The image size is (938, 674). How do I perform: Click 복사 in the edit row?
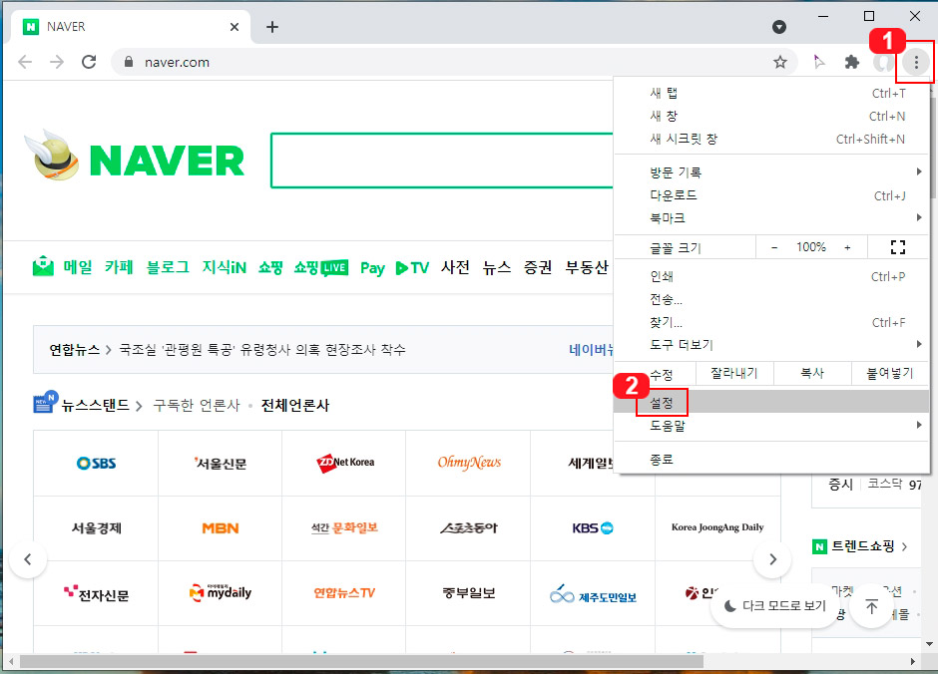click(812, 374)
